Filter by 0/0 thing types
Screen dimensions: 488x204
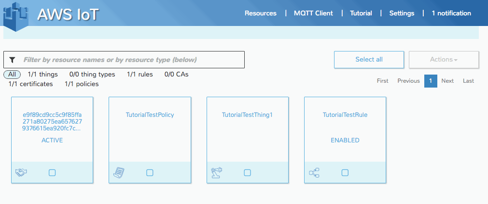click(x=92, y=75)
